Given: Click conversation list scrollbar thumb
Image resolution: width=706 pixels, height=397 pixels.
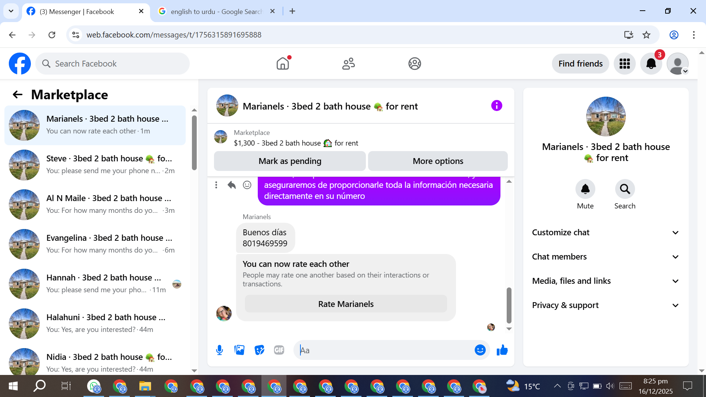Looking at the screenshot, I should 194,143.
